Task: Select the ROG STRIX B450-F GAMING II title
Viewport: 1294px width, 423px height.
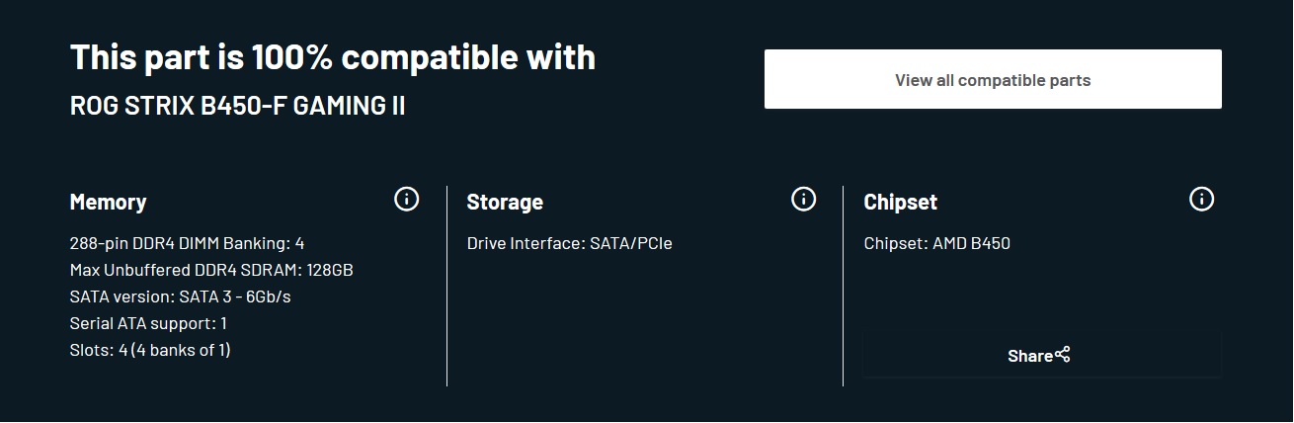Action: 237,106
